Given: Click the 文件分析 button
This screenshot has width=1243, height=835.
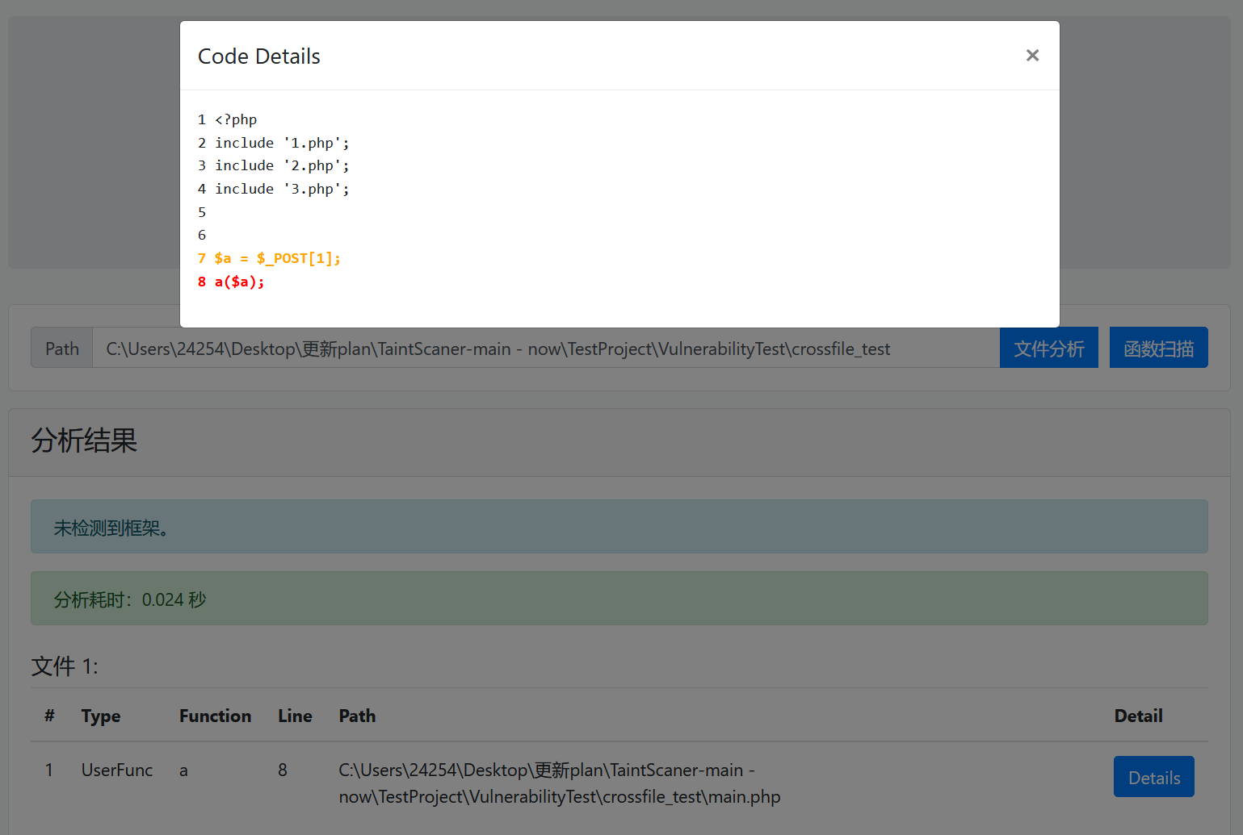Looking at the screenshot, I should (1048, 349).
